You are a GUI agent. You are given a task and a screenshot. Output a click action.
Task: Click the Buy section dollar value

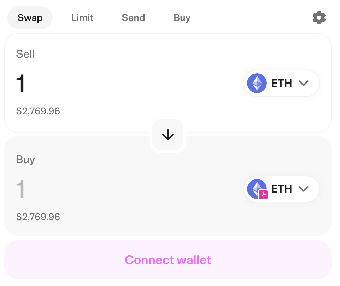point(38,217)
